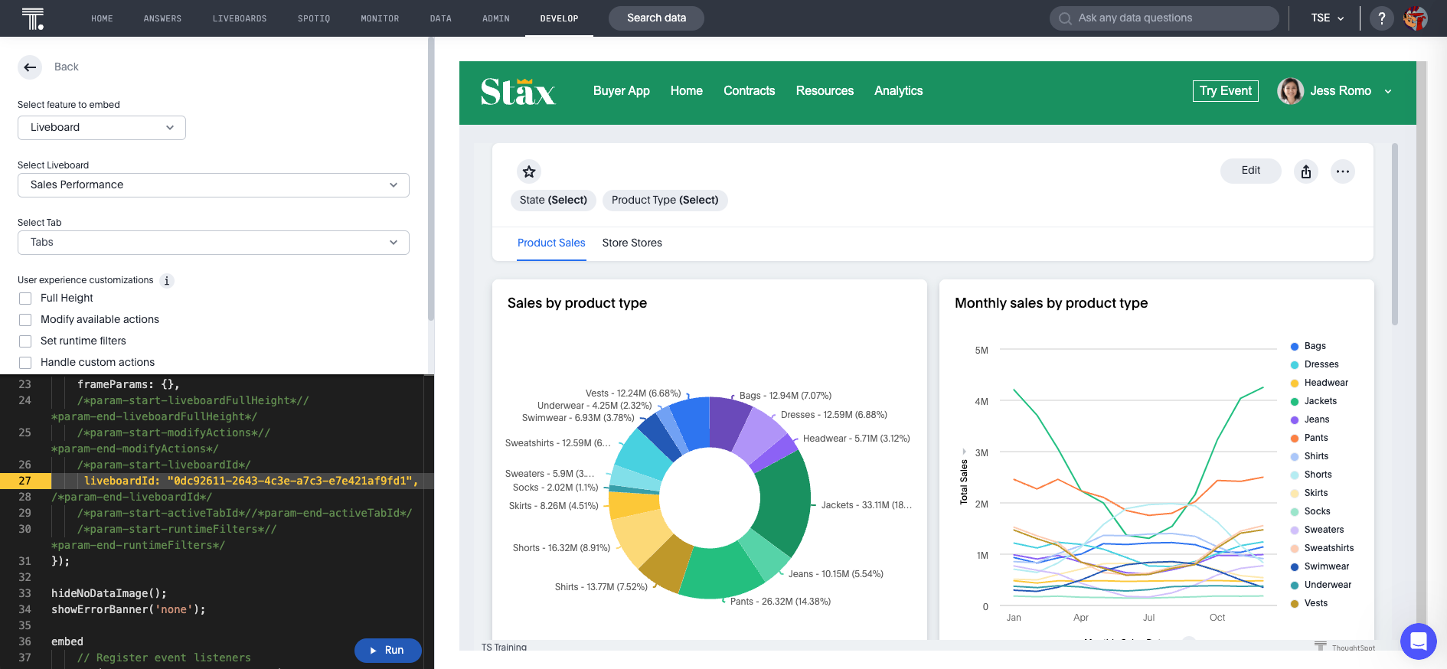Click the customizations info icon
Image resolution: width=1447 pixels, height=669 pixels.
coord(167,281)
